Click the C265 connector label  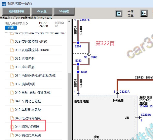point(94,57)
